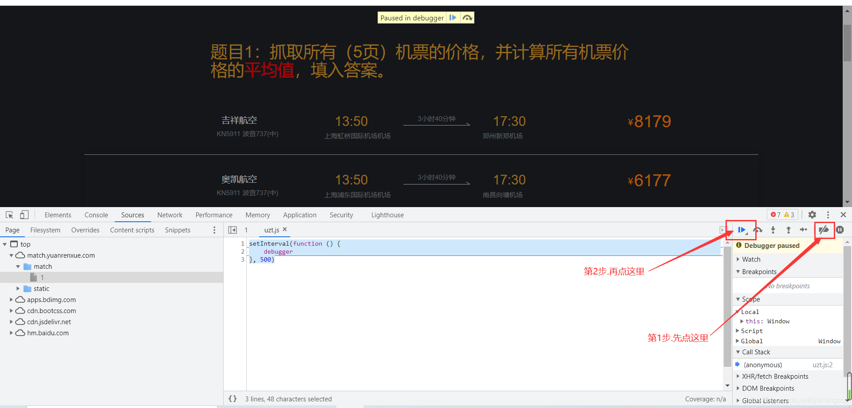Deactivate breakpoints toggle

[824, 230]
